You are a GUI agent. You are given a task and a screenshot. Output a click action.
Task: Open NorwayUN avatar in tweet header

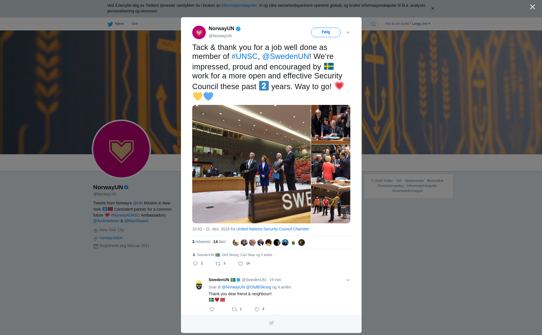coord(199,32)
